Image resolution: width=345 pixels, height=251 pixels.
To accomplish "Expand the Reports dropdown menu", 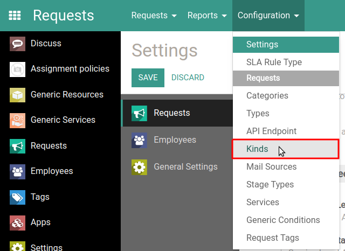I will pyautogui.click(x=207, y=16).
